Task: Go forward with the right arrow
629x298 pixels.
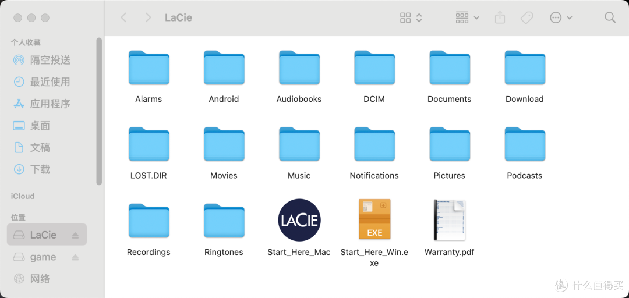Action: [x=148, y=17]
